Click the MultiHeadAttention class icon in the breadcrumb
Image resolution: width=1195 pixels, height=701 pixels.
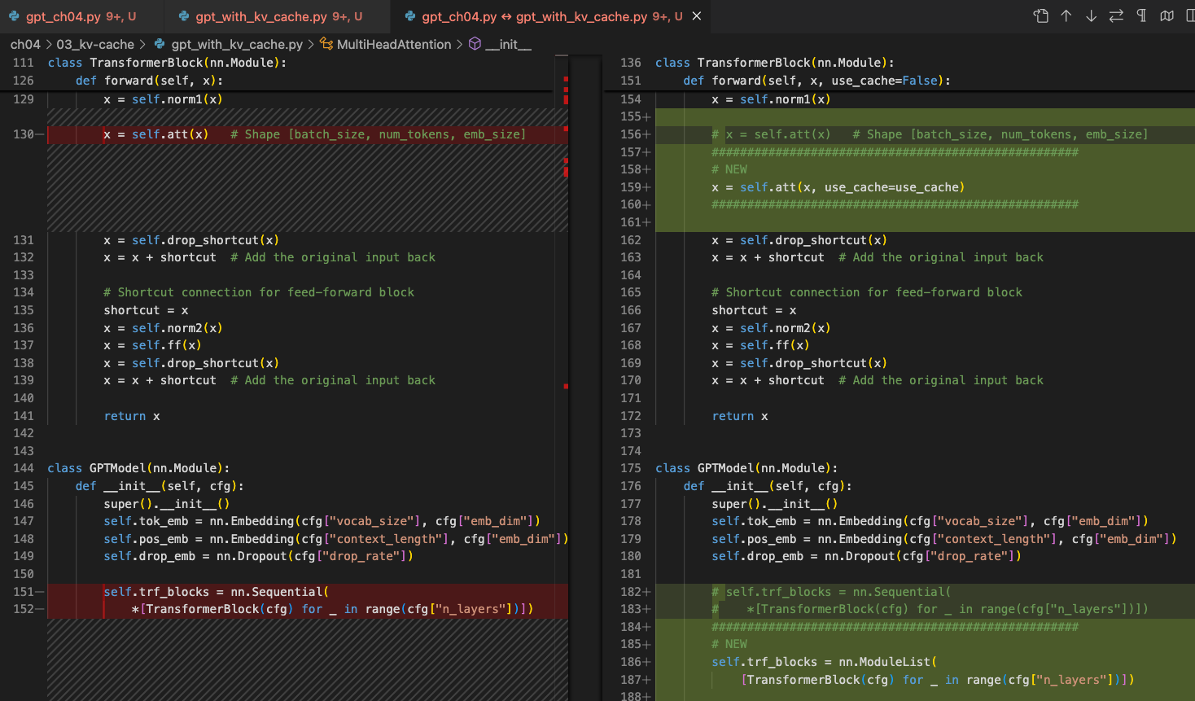pyautogui.click(x=326, y=45)
